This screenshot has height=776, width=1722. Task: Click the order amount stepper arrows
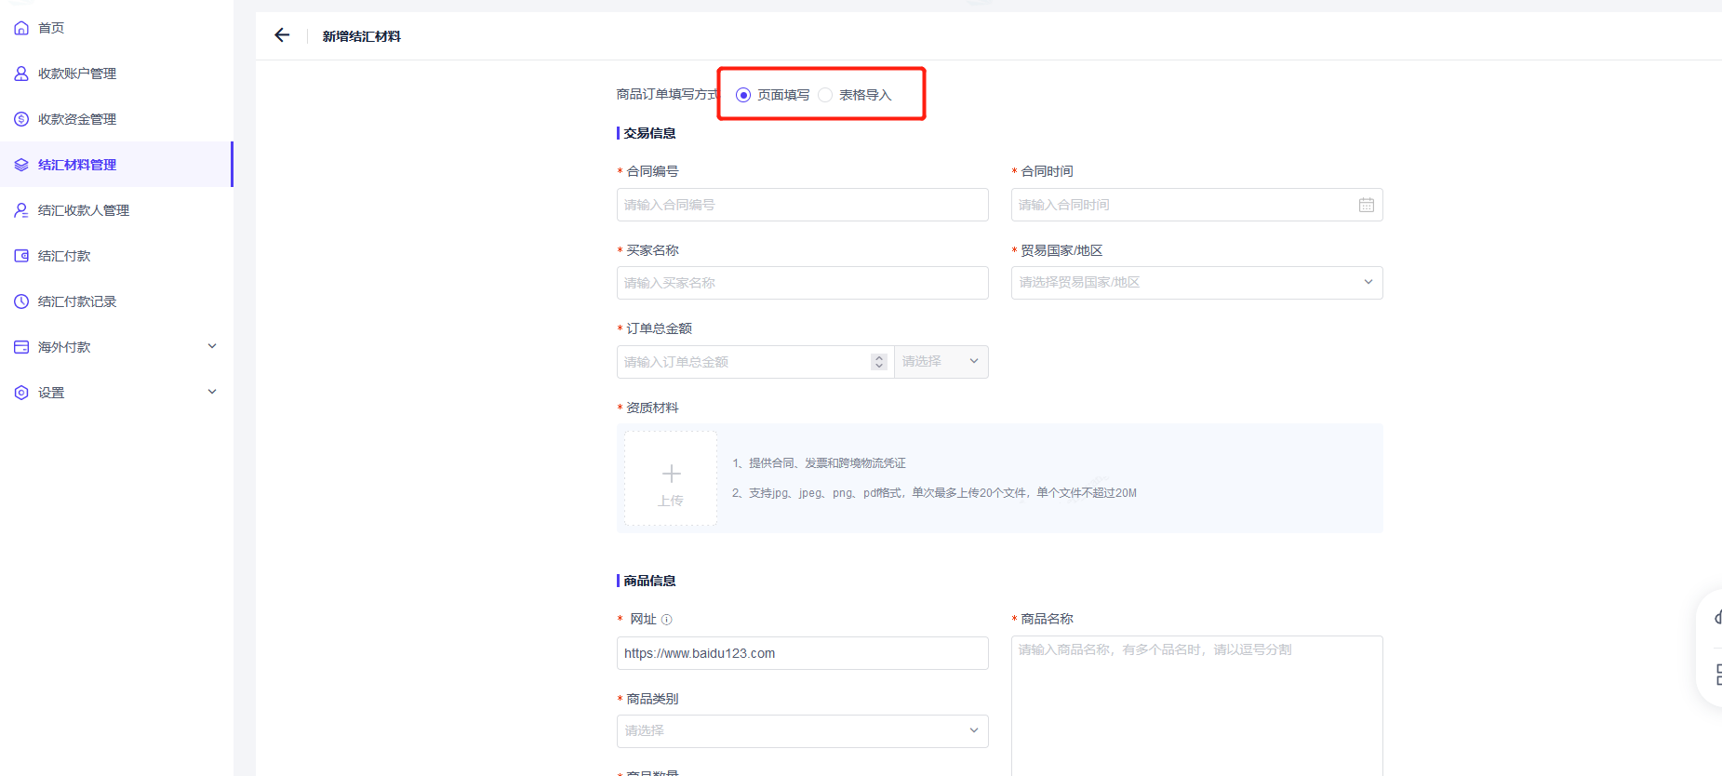click(878, 362)
